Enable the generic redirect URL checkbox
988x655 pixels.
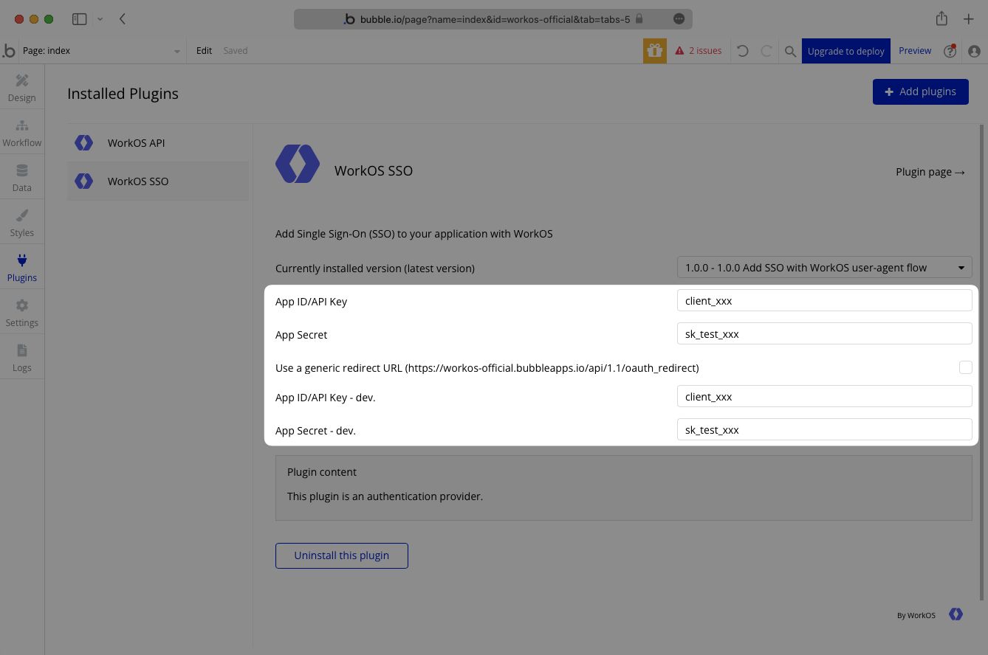[965, 367]
